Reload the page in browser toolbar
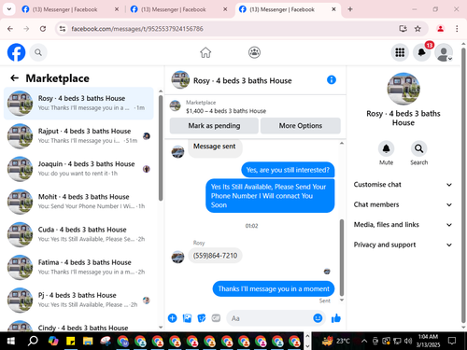 click(x=43, y=29)
